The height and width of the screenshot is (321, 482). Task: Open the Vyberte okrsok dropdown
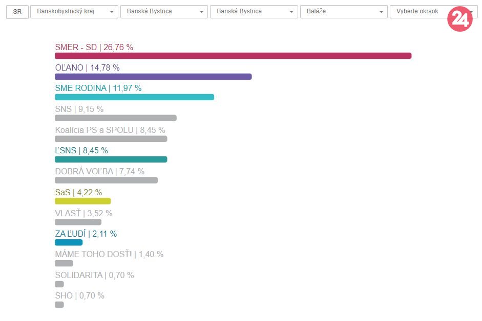(420, 11)
